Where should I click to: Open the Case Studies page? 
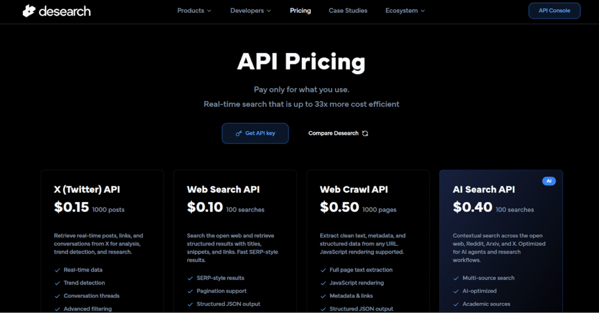(x=348, y=11)
